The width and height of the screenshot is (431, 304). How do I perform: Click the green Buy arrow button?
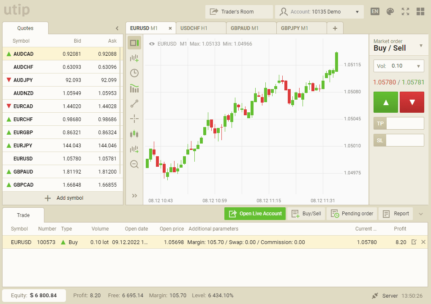coord(386,102)
